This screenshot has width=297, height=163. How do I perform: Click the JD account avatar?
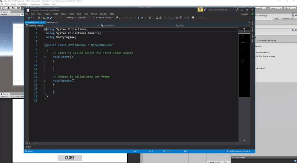click(x=252, y=14)
